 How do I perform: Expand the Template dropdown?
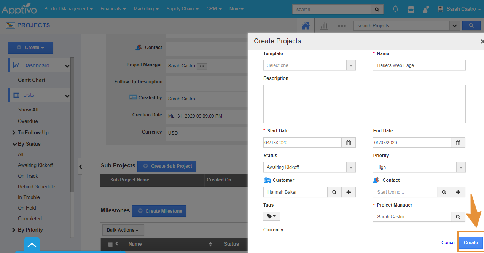pos(351,65)
